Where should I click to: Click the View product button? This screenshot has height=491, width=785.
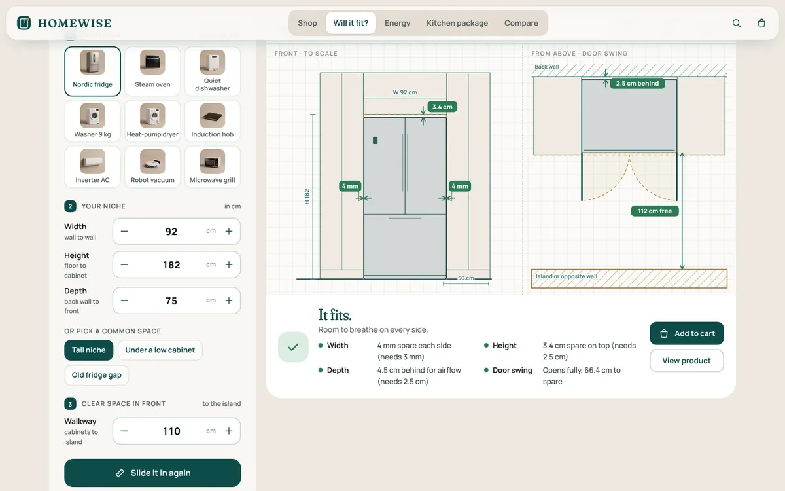(687, 361)
